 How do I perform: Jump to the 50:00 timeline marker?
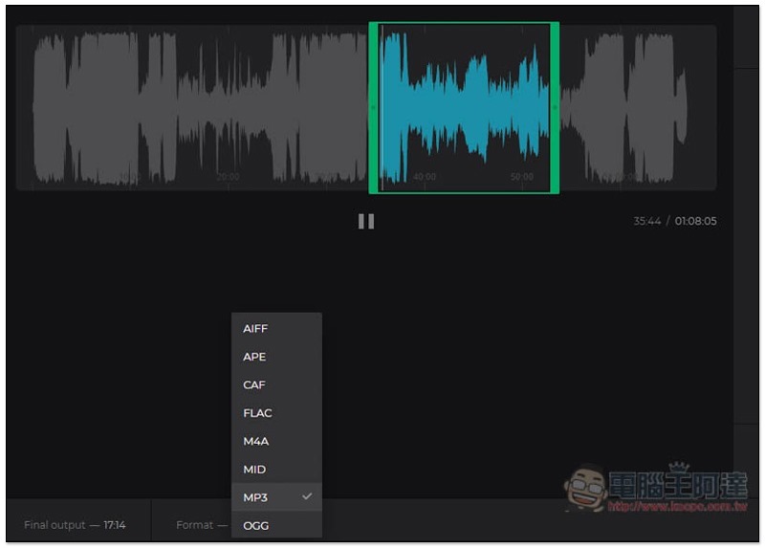[x=522, y=177]
